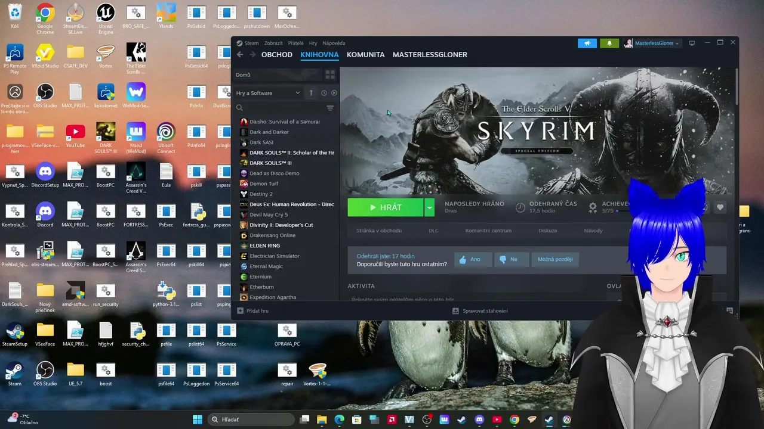Image resolution: width=764 pixels, height=429 pixels.
Task: Open File Explorer from the taskbar
Action: (322, 419)
